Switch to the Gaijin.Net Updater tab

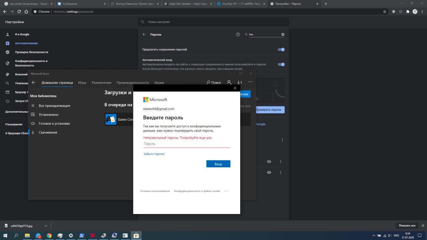coord(187,4)
